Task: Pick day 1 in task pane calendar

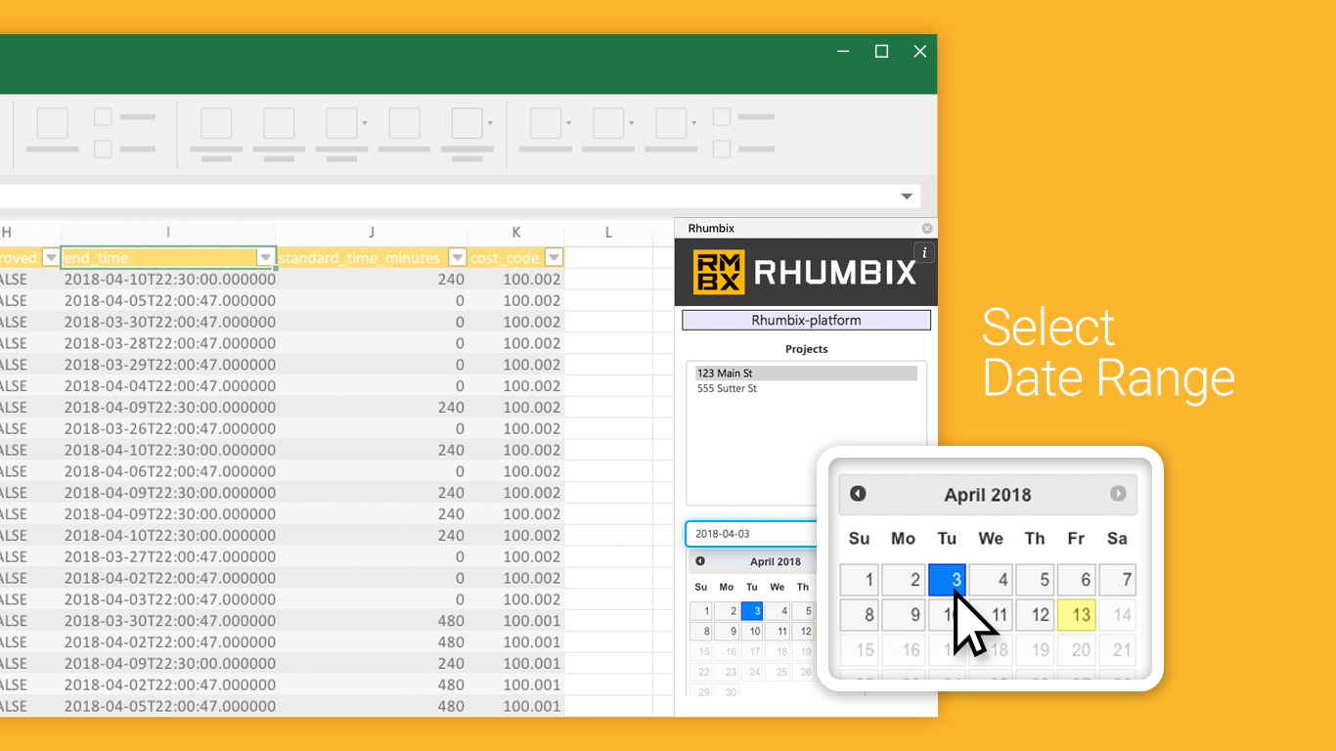Action: pyautogui.click(x=701, y=611)
